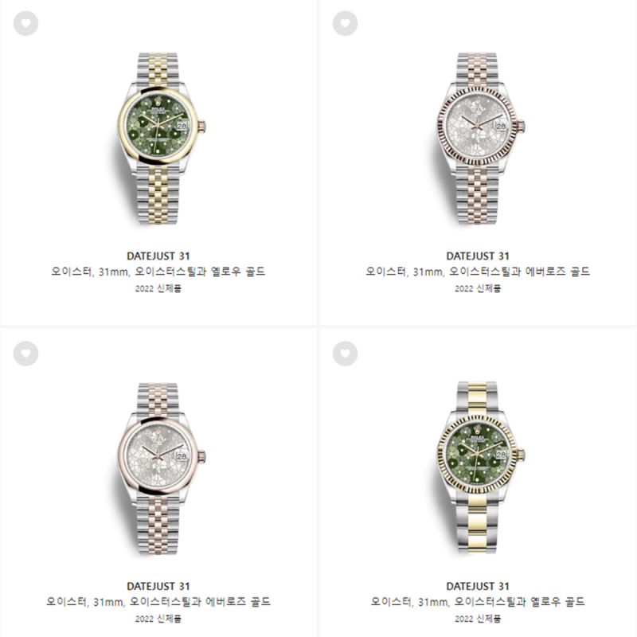Favorite the silver floral fluted bezel watch
Screen dimensions: 637x637
coord(346,23)
